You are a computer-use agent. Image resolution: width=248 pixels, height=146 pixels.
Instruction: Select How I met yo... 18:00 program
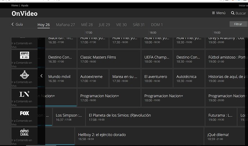(157, 42)
